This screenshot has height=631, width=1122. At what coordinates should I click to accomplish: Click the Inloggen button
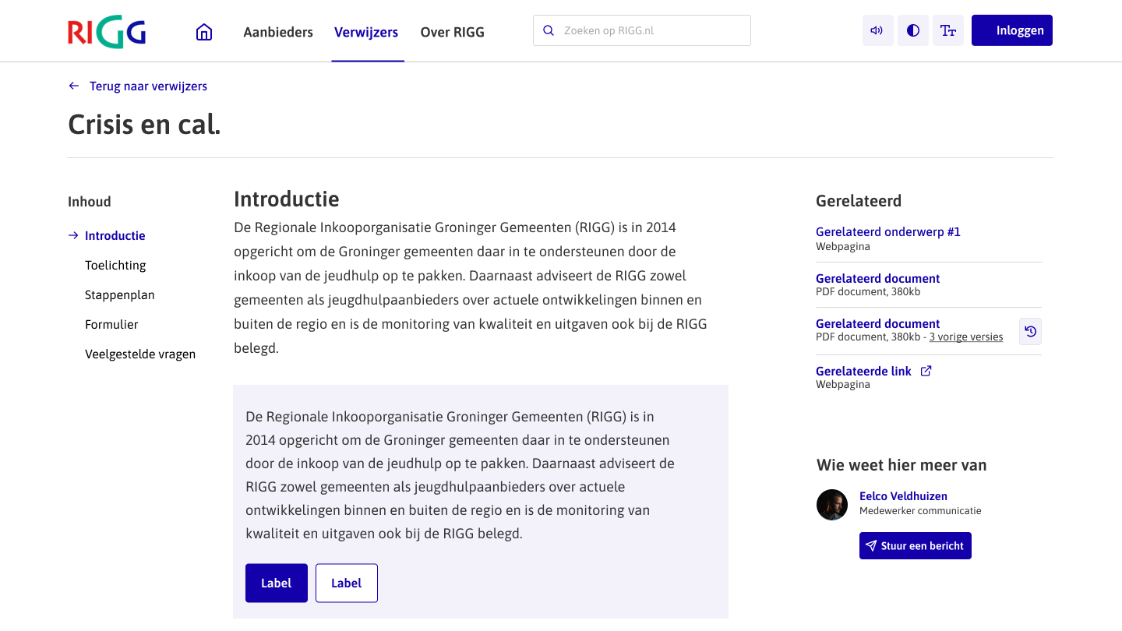click(x=1012, y=30)
